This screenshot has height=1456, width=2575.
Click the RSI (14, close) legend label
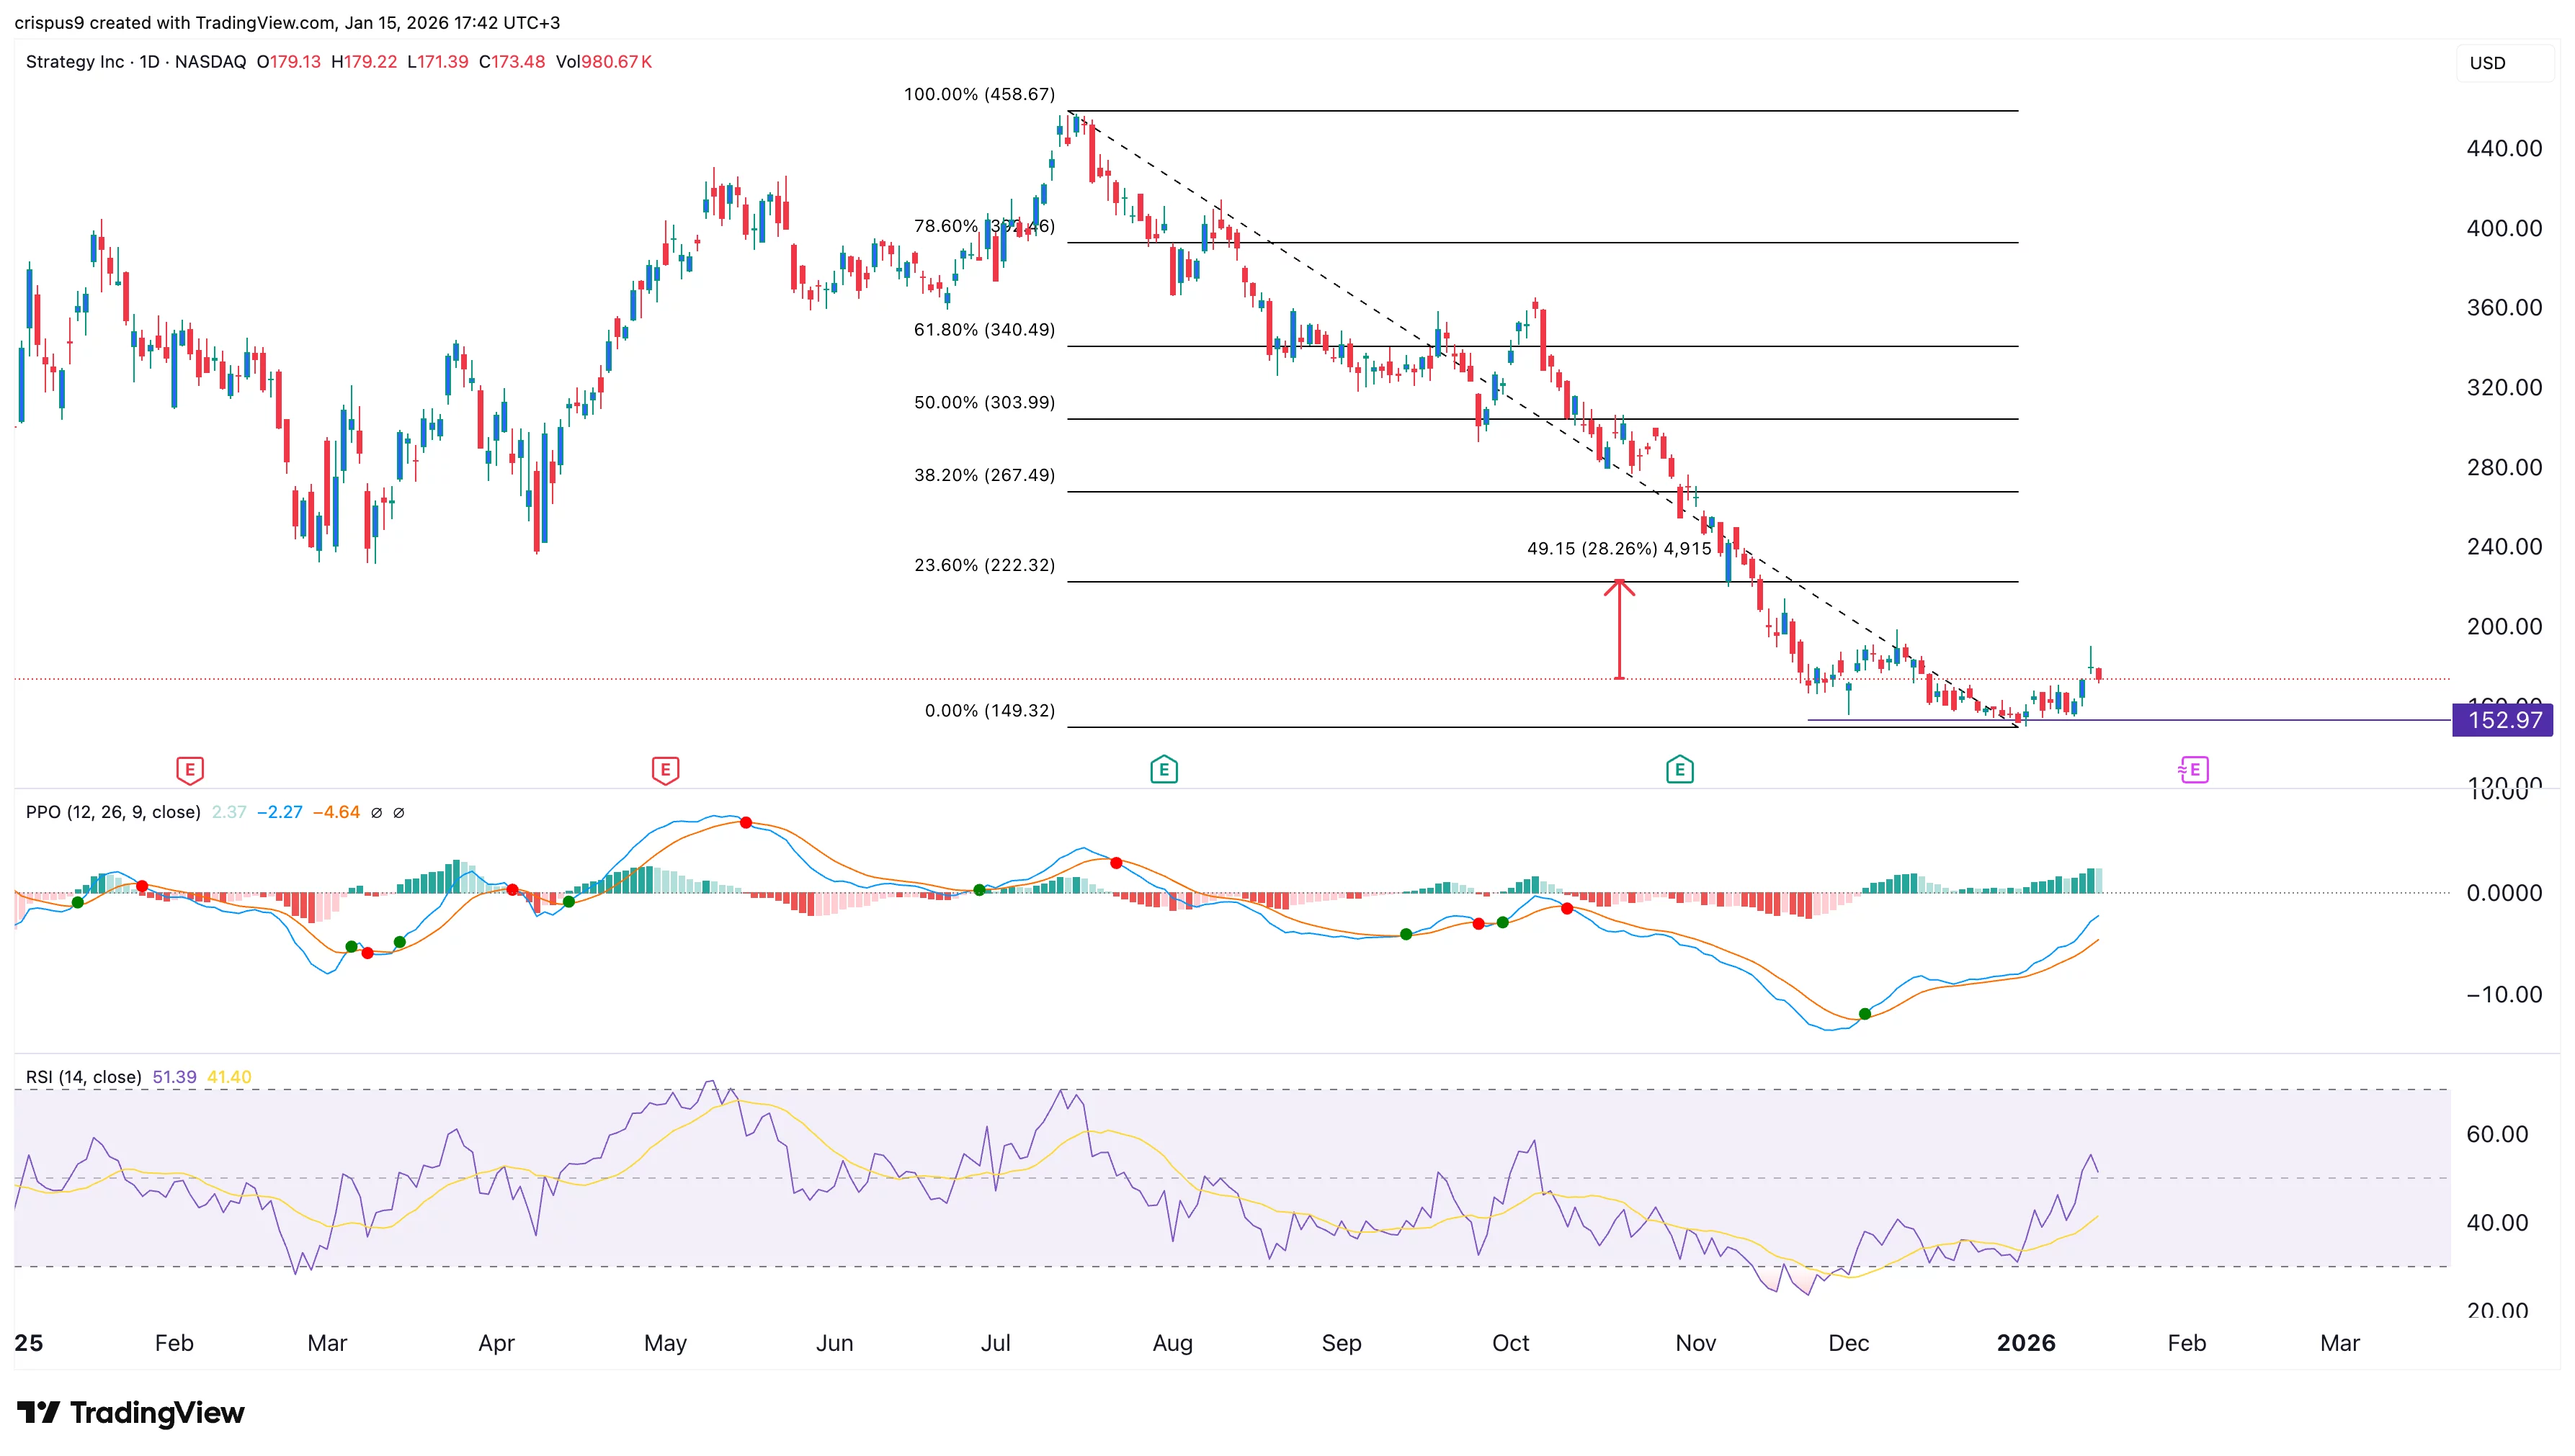pos(83,1077)
